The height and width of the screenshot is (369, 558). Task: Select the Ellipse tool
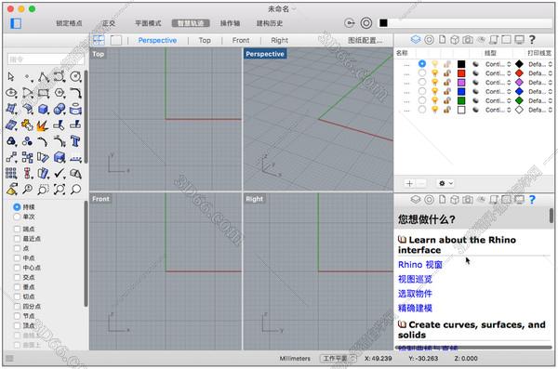[x=11, y=93]
